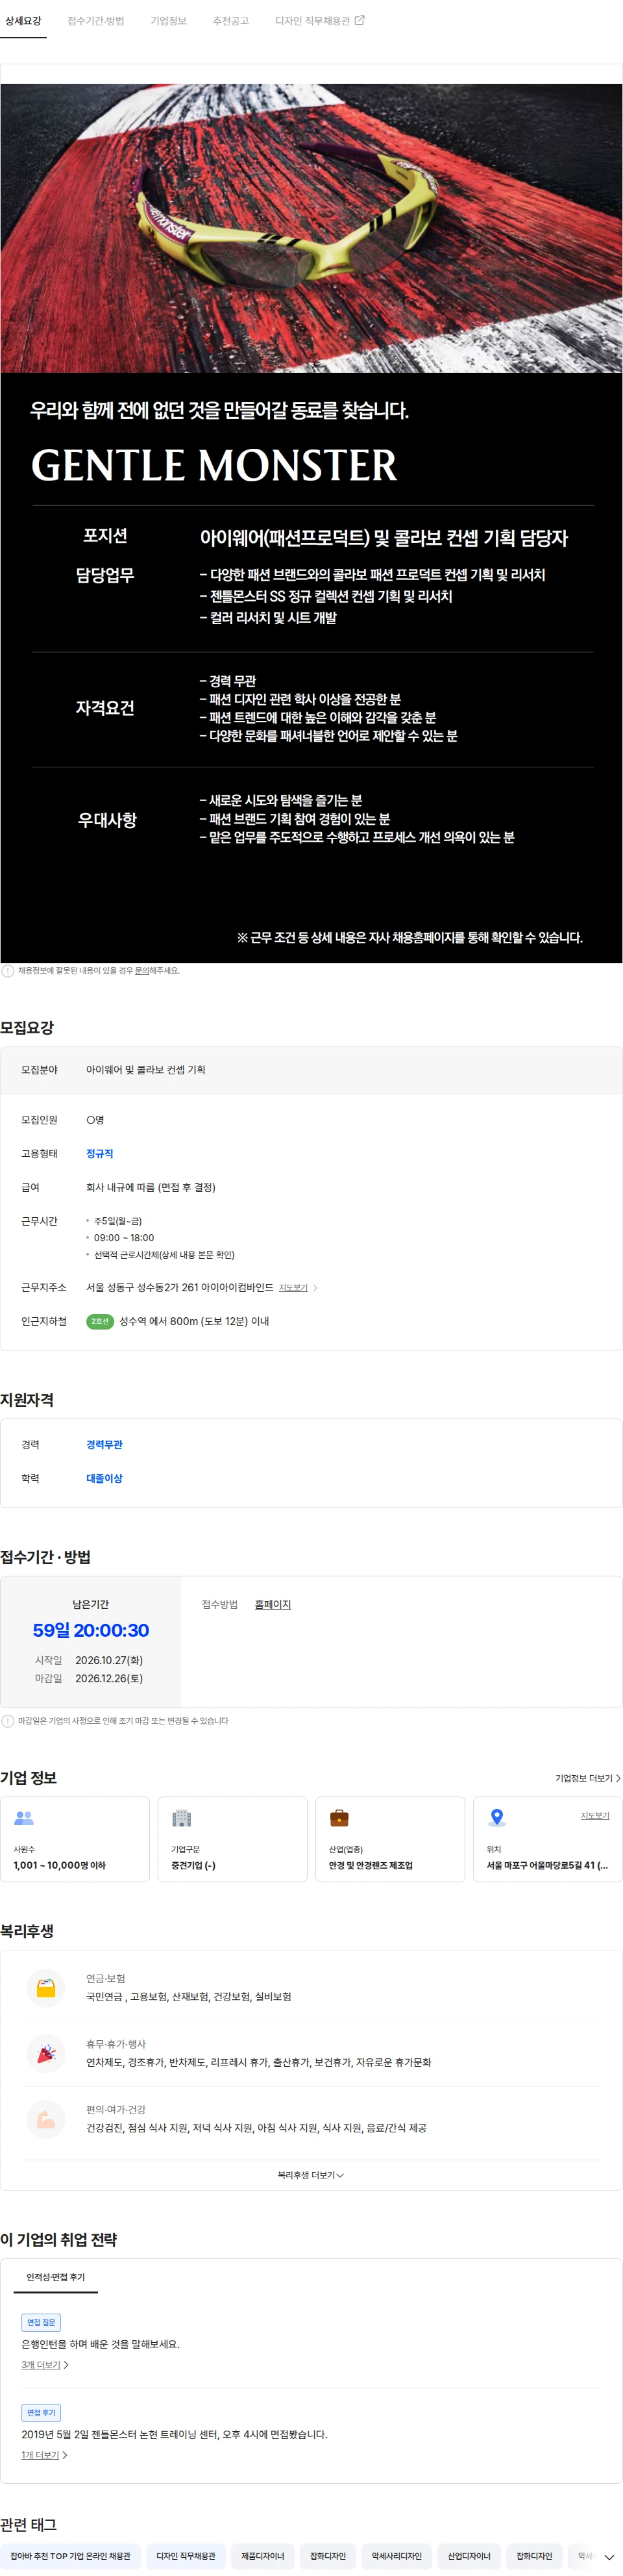Click the 정규직 employment type link
Viewport: 623px width, 2576px height.
pos(100,1153)
